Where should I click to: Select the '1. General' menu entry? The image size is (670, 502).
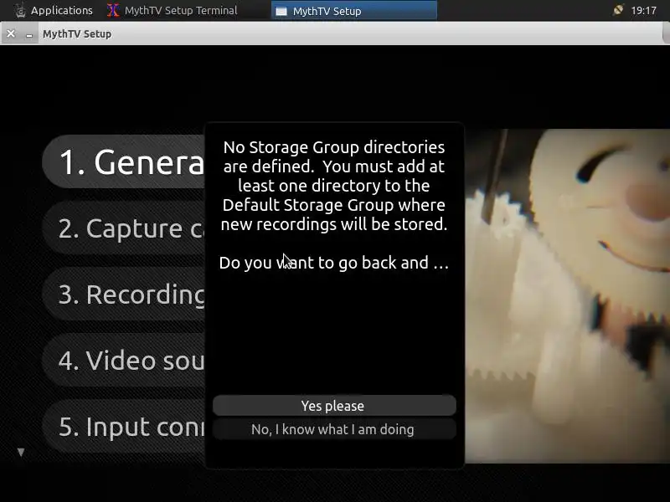tap(124, 161)
